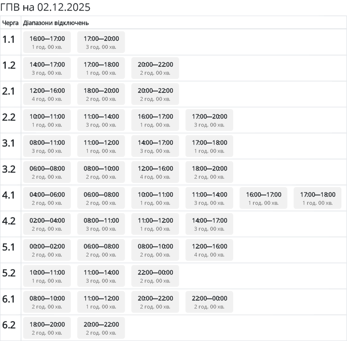The image size is (347, 341).
Task: Select the 04:00—06:00 slot in queue 4.1
Action: point(47,198)
